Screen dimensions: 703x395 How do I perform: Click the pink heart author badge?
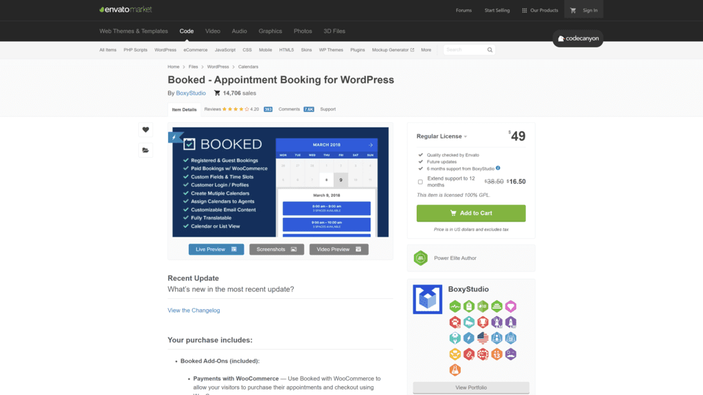pyautogui.click(x=511, y=307)
